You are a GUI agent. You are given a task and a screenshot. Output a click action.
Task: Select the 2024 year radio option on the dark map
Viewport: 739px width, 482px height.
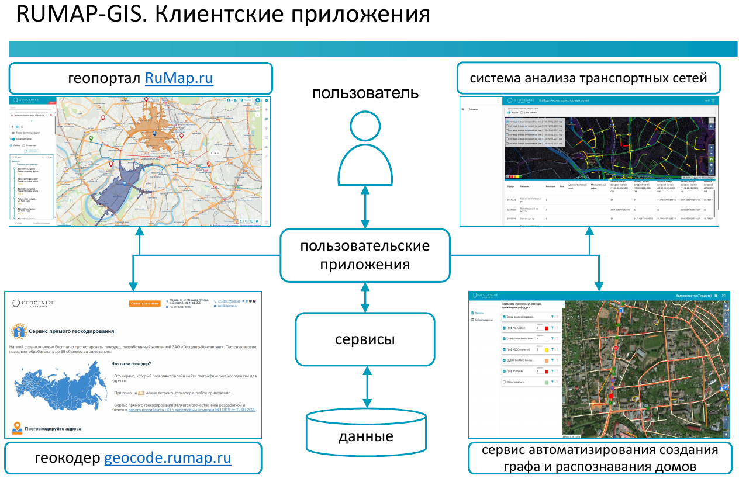pyautogui.click(x=507, y=126)
